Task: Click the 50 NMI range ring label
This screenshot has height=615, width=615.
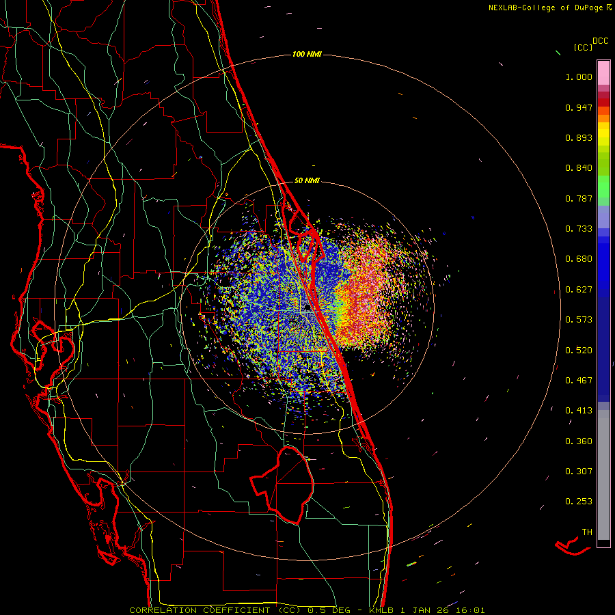Action: (x=307, y=180)
